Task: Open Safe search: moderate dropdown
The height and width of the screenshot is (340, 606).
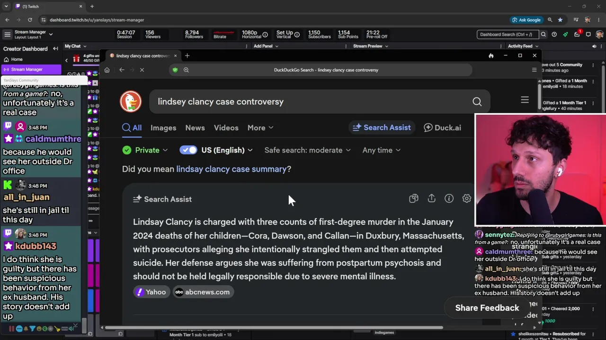Action: [308, 150]
